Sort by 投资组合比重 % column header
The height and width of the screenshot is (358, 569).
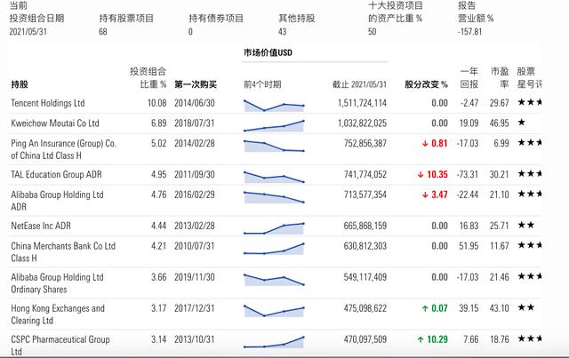pyautogui.click(x=148, y=77)
